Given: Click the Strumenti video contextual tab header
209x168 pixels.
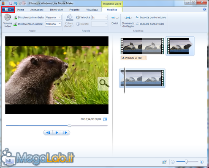Looking at the screenshot, I should click(x=112, y=4).
